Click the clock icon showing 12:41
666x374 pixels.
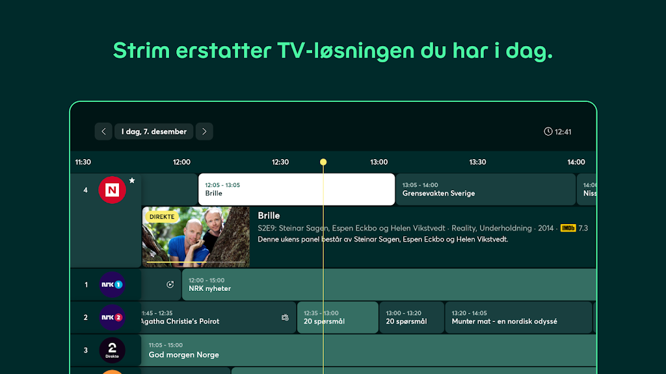pos(548,132)
